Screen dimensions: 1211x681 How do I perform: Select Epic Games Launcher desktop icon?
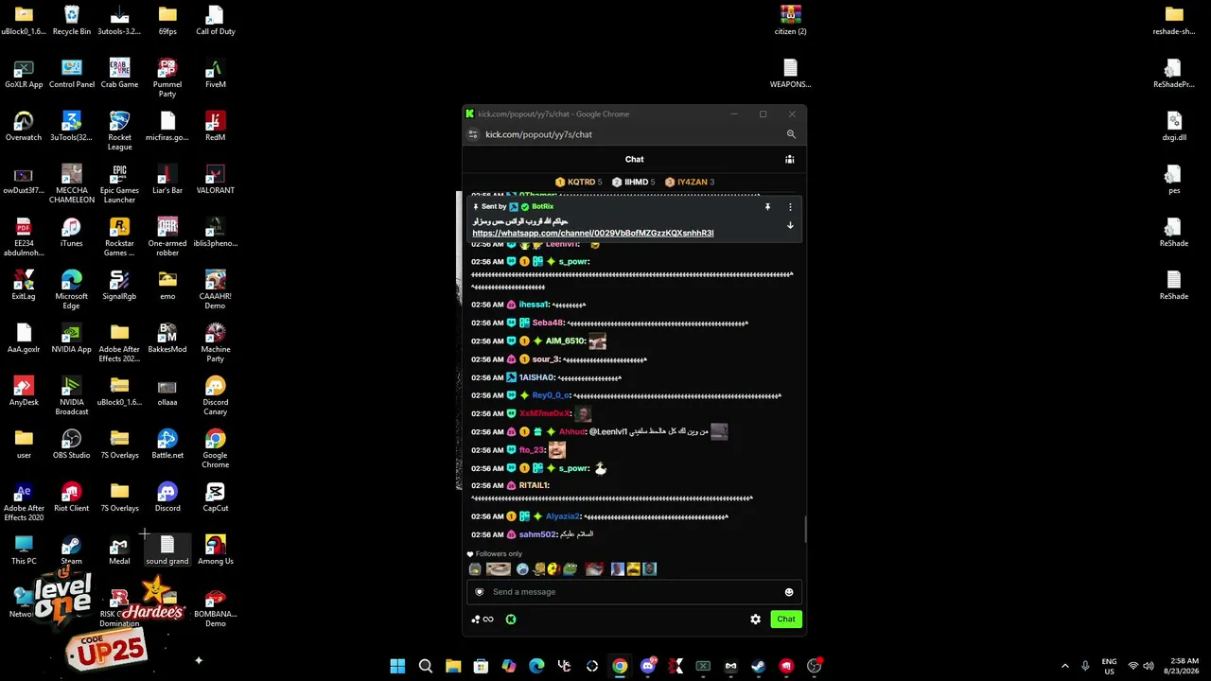coord(119,184)
